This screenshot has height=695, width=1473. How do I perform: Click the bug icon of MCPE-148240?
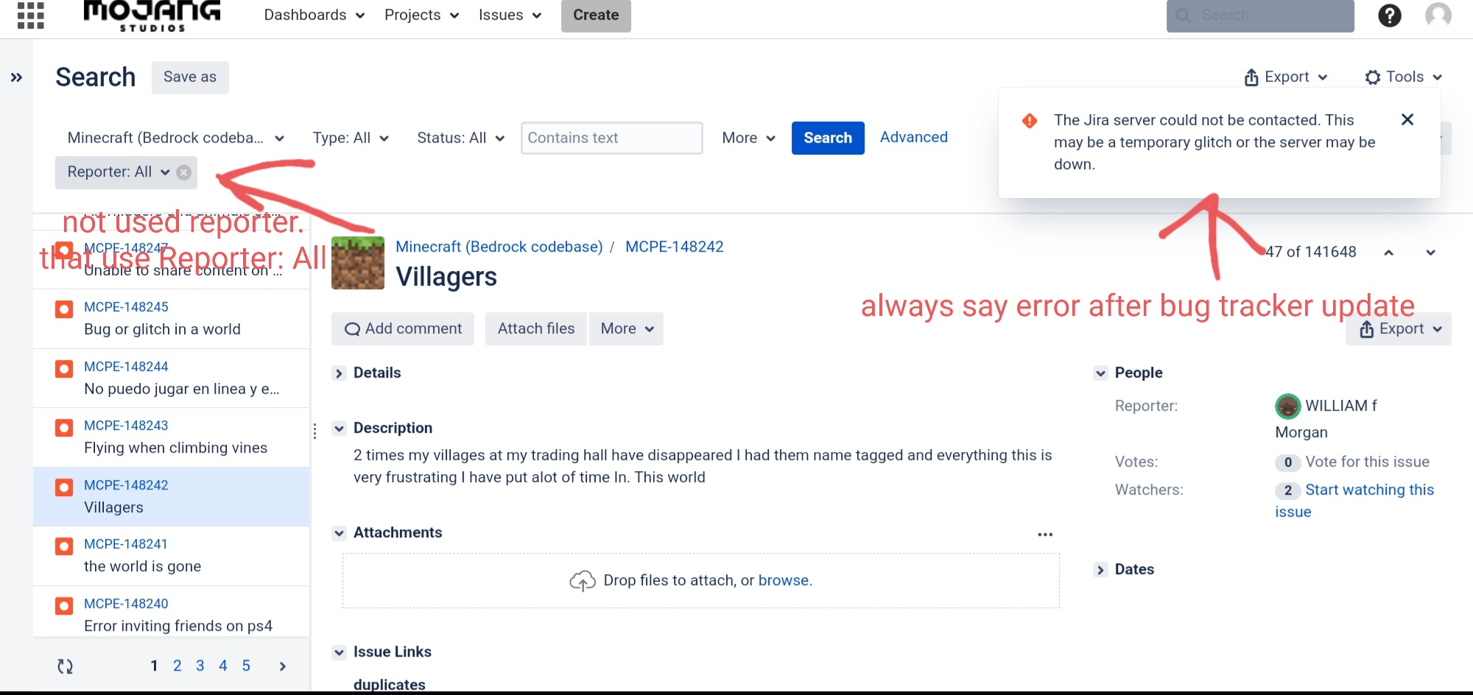(64, 605)
